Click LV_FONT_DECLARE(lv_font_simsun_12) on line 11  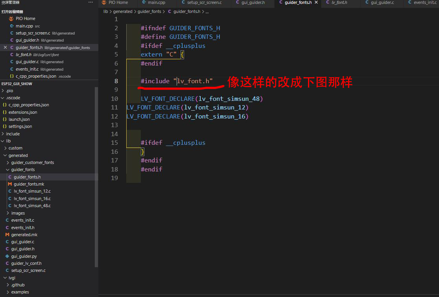point(187,108)
